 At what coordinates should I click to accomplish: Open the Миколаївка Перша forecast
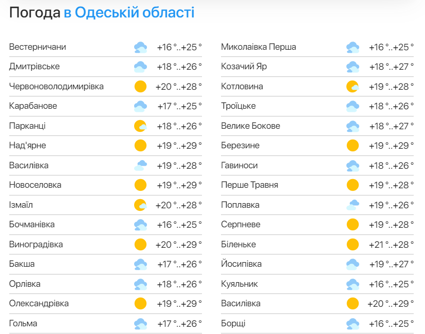pos(258,47)
